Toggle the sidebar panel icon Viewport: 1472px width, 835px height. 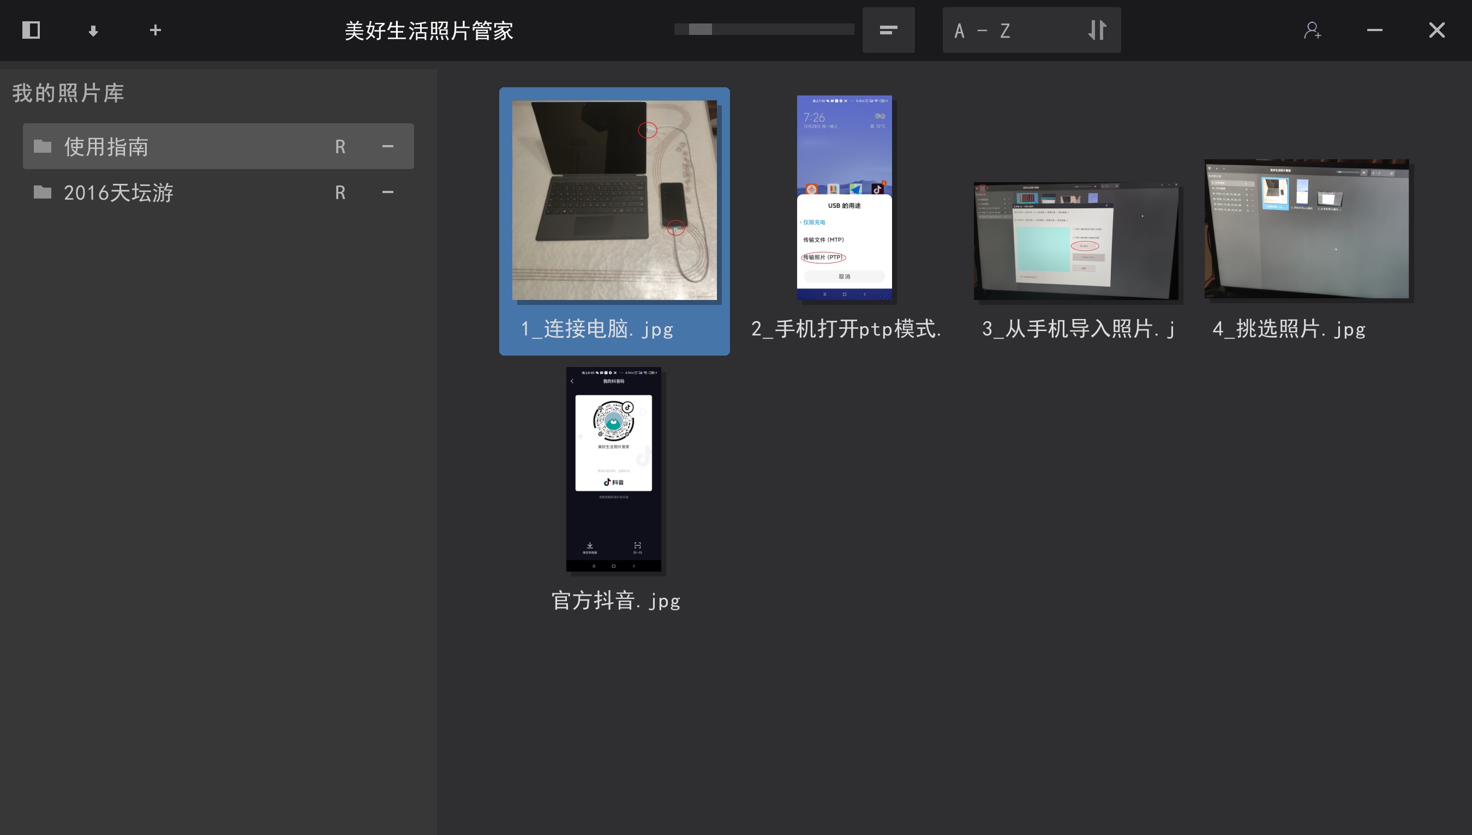(32, 30)
